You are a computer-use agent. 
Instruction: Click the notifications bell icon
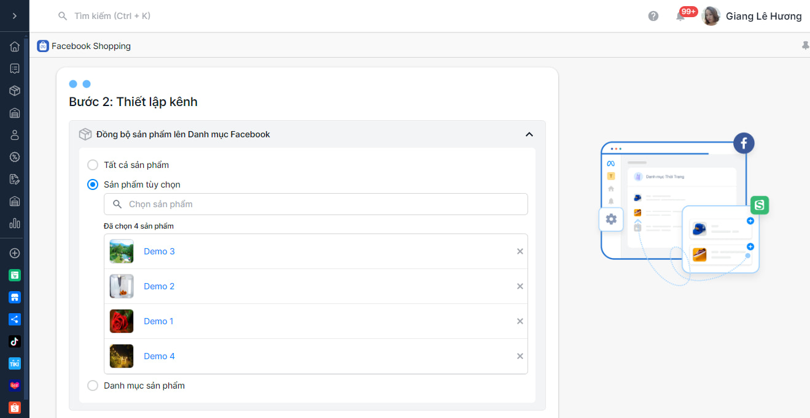pyautogui.click(x=680, y=17)
